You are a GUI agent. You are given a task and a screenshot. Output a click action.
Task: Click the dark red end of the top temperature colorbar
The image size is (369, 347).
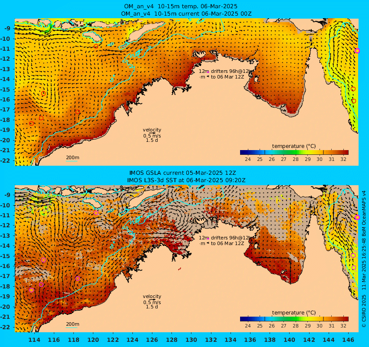tap(345, 152)
